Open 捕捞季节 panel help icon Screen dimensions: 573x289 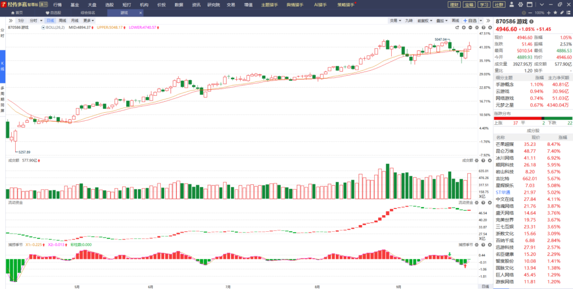483,245
